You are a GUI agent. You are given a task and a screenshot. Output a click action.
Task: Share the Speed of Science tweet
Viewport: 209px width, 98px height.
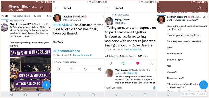[100, 69]
